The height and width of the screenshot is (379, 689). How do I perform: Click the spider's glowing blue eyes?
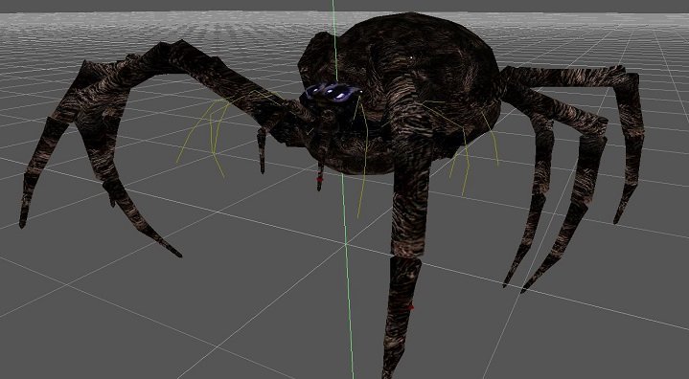333,91
